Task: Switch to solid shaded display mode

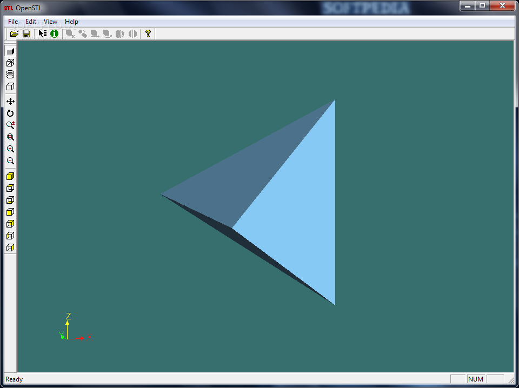Action: (10, 51)
